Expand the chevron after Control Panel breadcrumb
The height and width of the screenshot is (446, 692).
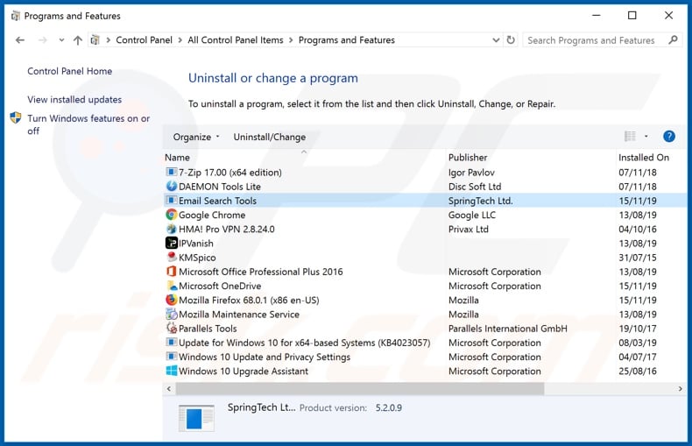pyautogui.click(x=180, y=40)
